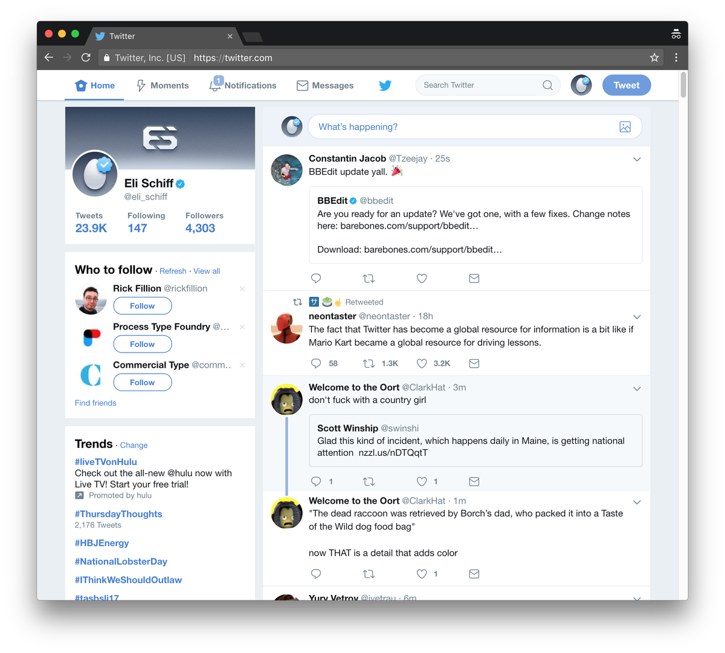725x653 pixels.
Task: Select the Twitter browser tab
Action: [163, 36]
